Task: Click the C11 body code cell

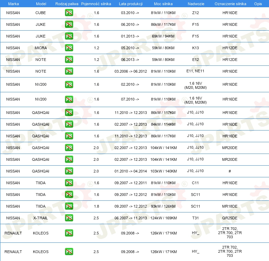Action: tap(195, 183)
